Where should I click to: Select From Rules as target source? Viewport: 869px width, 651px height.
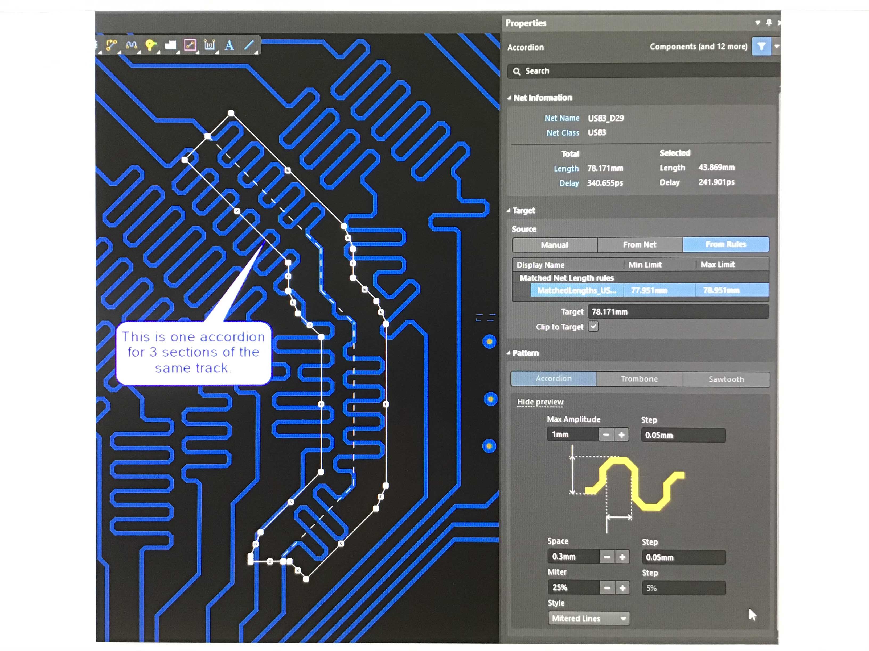[x=725, y=244]
